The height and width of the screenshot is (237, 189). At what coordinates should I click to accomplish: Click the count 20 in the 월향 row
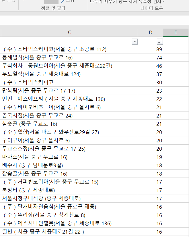point(159,133)
